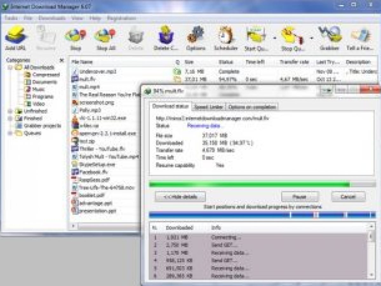Select the Compressed category
This screenshot has height=286, width=381.
click(46, 75)
